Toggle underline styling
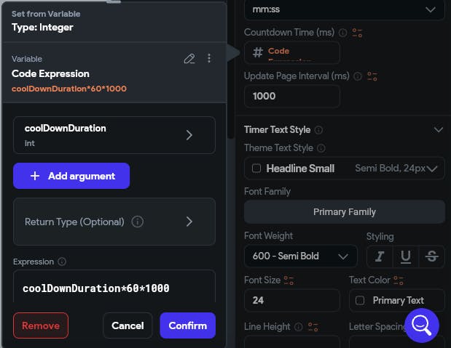This screenshot has width=451, height=348. pyautogui.click(x=405, y=256)
